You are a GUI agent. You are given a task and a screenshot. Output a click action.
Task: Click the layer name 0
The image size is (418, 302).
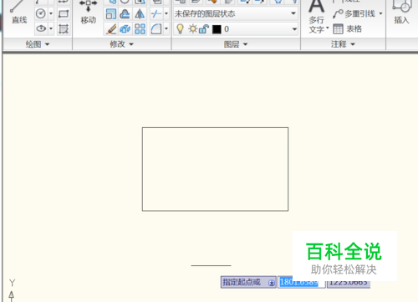pos(227,29)
